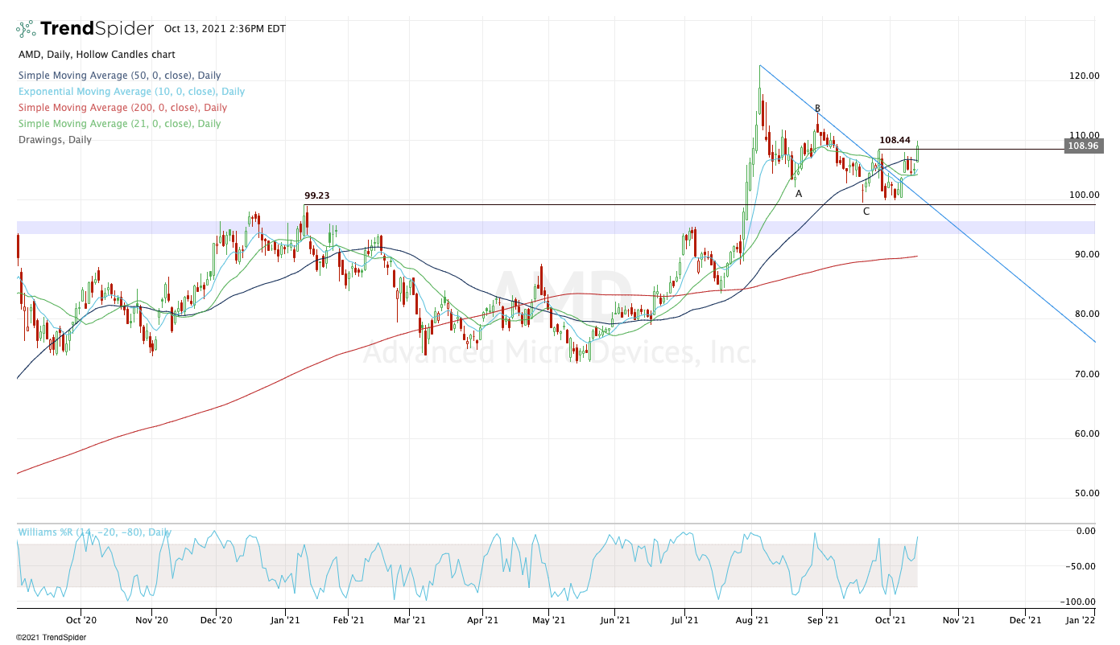Select the wave label B on the chart
This screenshot has width=1120, height=645.
[x=817, y=109]
